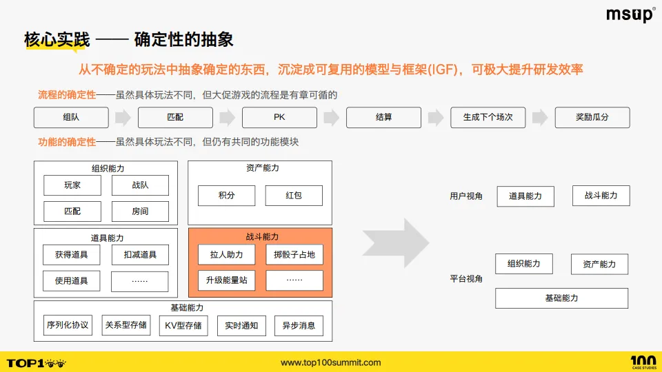Click the 关系型存储 box

point(126,325)
